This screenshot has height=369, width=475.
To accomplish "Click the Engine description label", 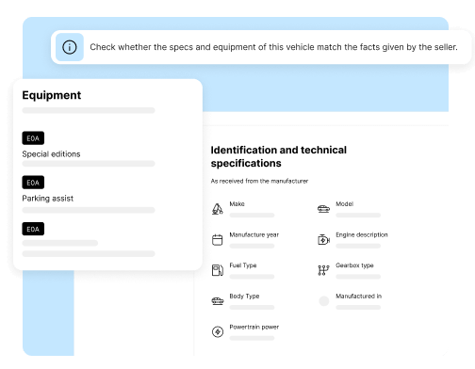I will tap(362, 234).
